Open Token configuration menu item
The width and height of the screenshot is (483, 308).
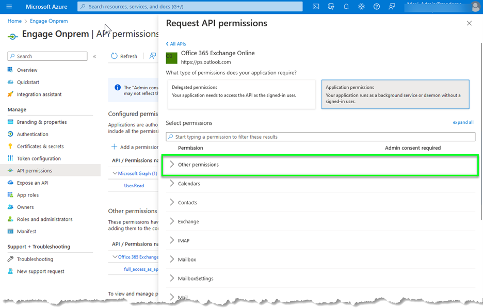tap(39, 158)
